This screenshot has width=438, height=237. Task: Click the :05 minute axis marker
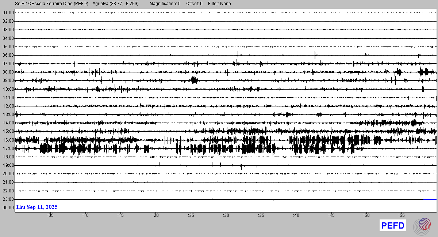(x=50, y=215)
